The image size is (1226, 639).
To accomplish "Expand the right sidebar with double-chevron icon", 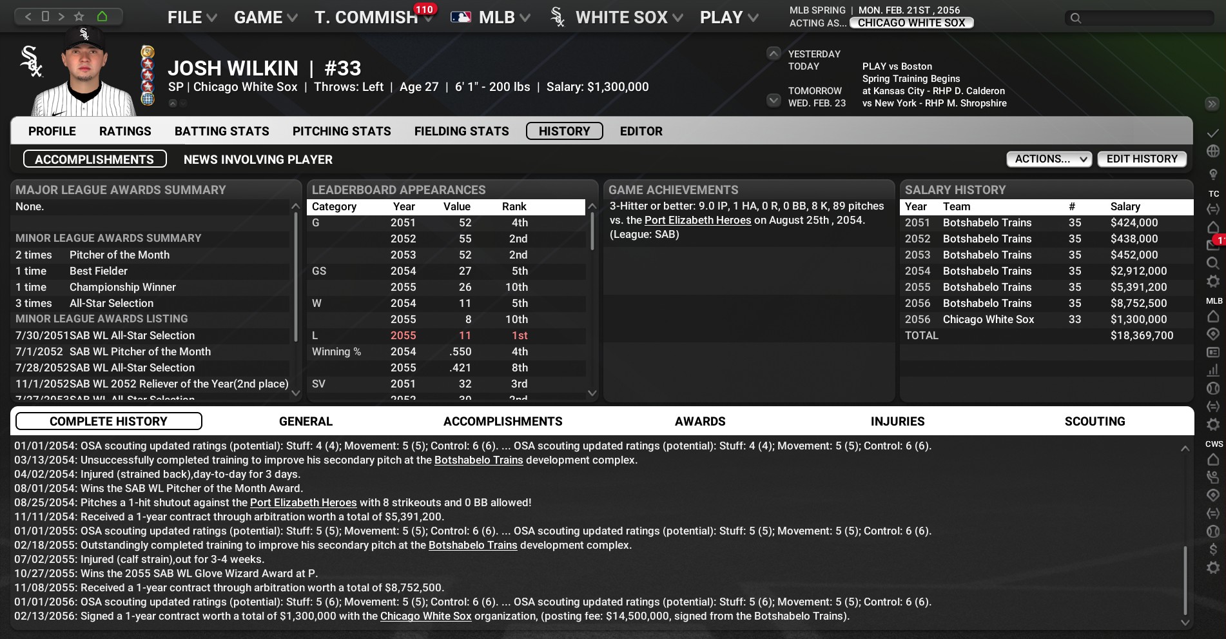I will pos(1212,104).
